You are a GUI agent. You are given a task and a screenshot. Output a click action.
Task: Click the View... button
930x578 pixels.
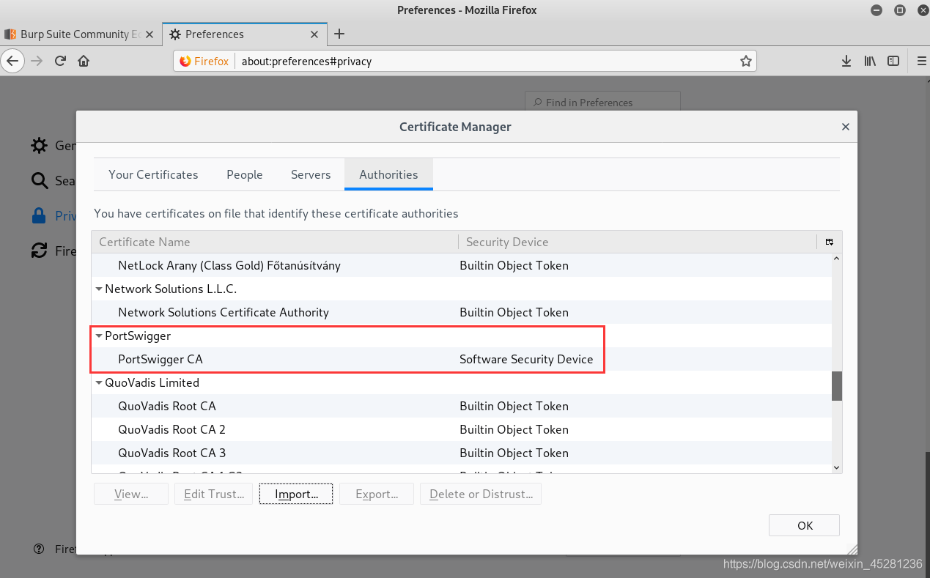point(131,494)
